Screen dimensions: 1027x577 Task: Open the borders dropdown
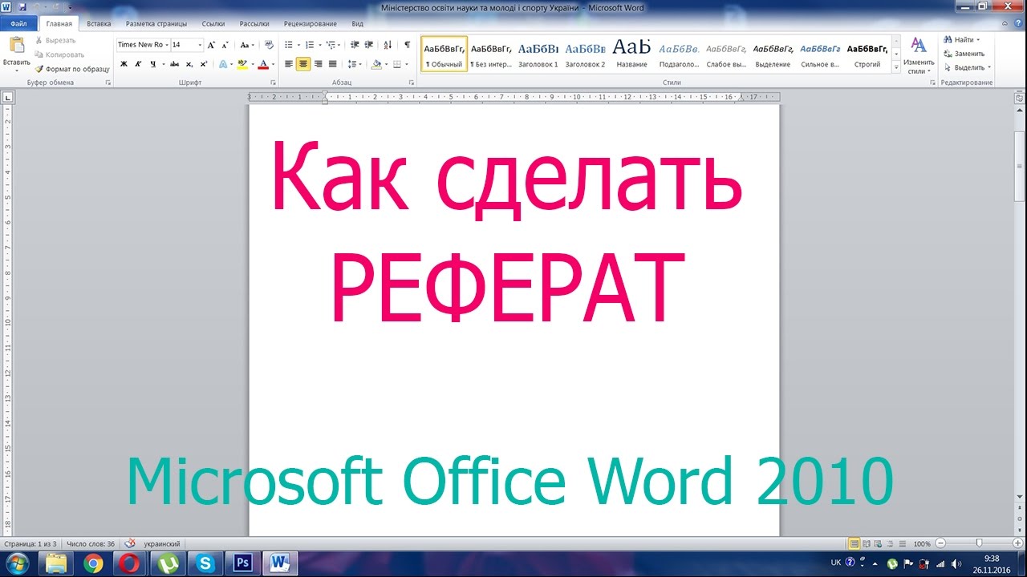coord(408,64)
